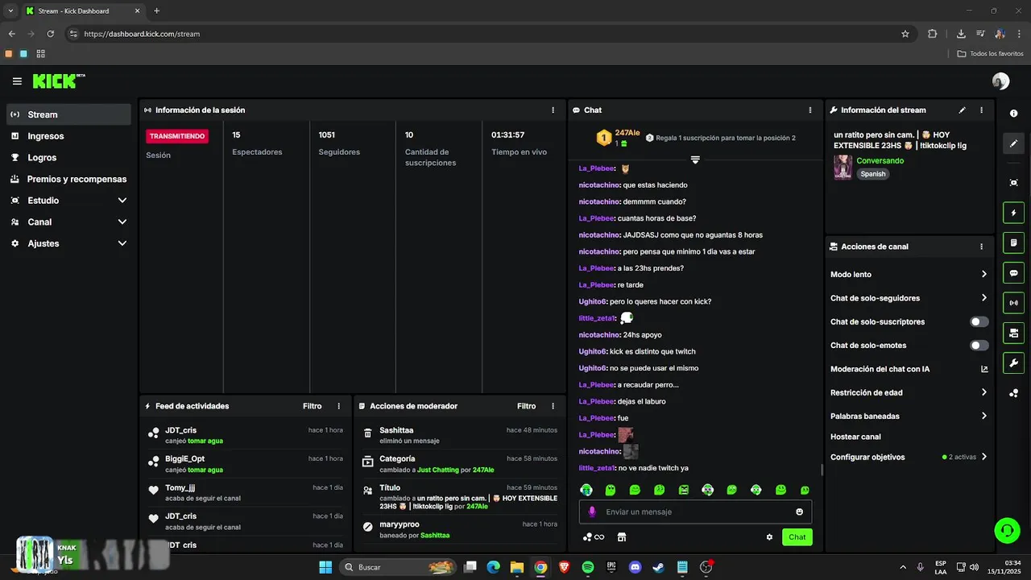Open the shop icon below the chat
The width and height of the screenshot is (1031, 580).
[x=622, y=537]
